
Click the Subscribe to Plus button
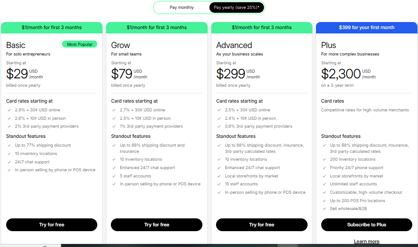tap(367, 225)
